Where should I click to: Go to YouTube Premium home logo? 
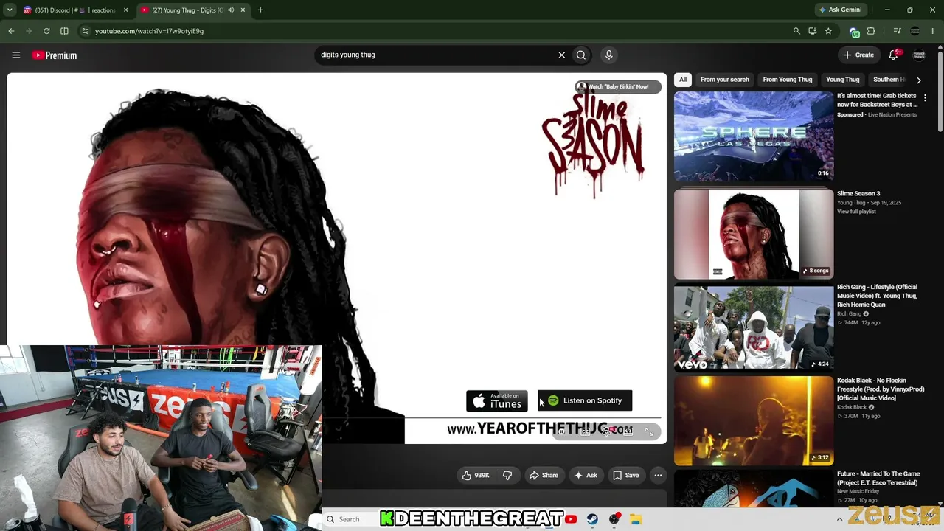click(55, 55)
